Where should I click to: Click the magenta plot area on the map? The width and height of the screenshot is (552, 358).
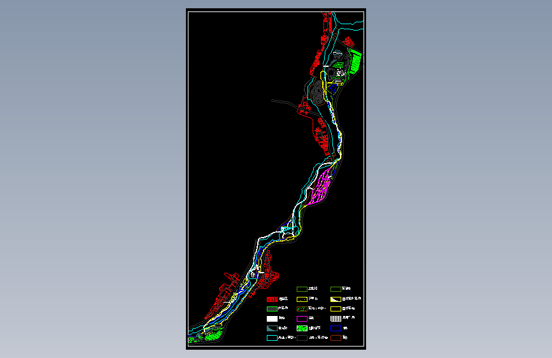point(320,187)
